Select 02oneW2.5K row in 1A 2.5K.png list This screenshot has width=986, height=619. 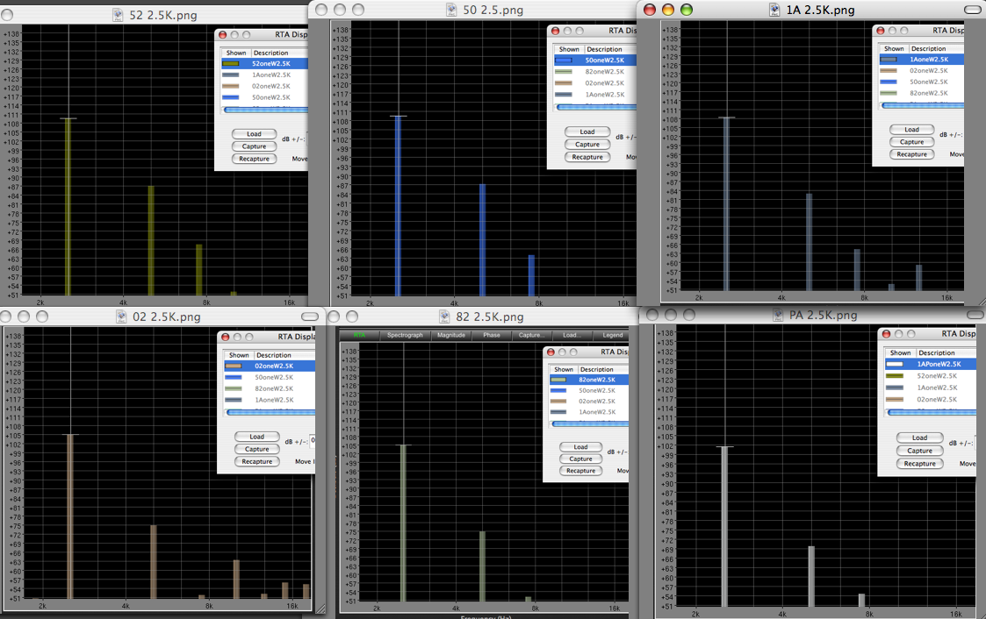click(921, 70)
